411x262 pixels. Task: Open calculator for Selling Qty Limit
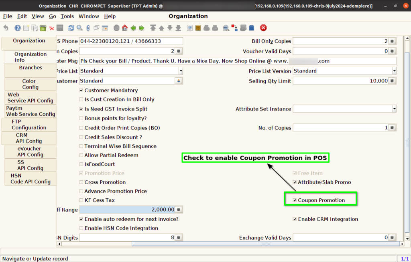pyautogui.click(x=392, y=81)
